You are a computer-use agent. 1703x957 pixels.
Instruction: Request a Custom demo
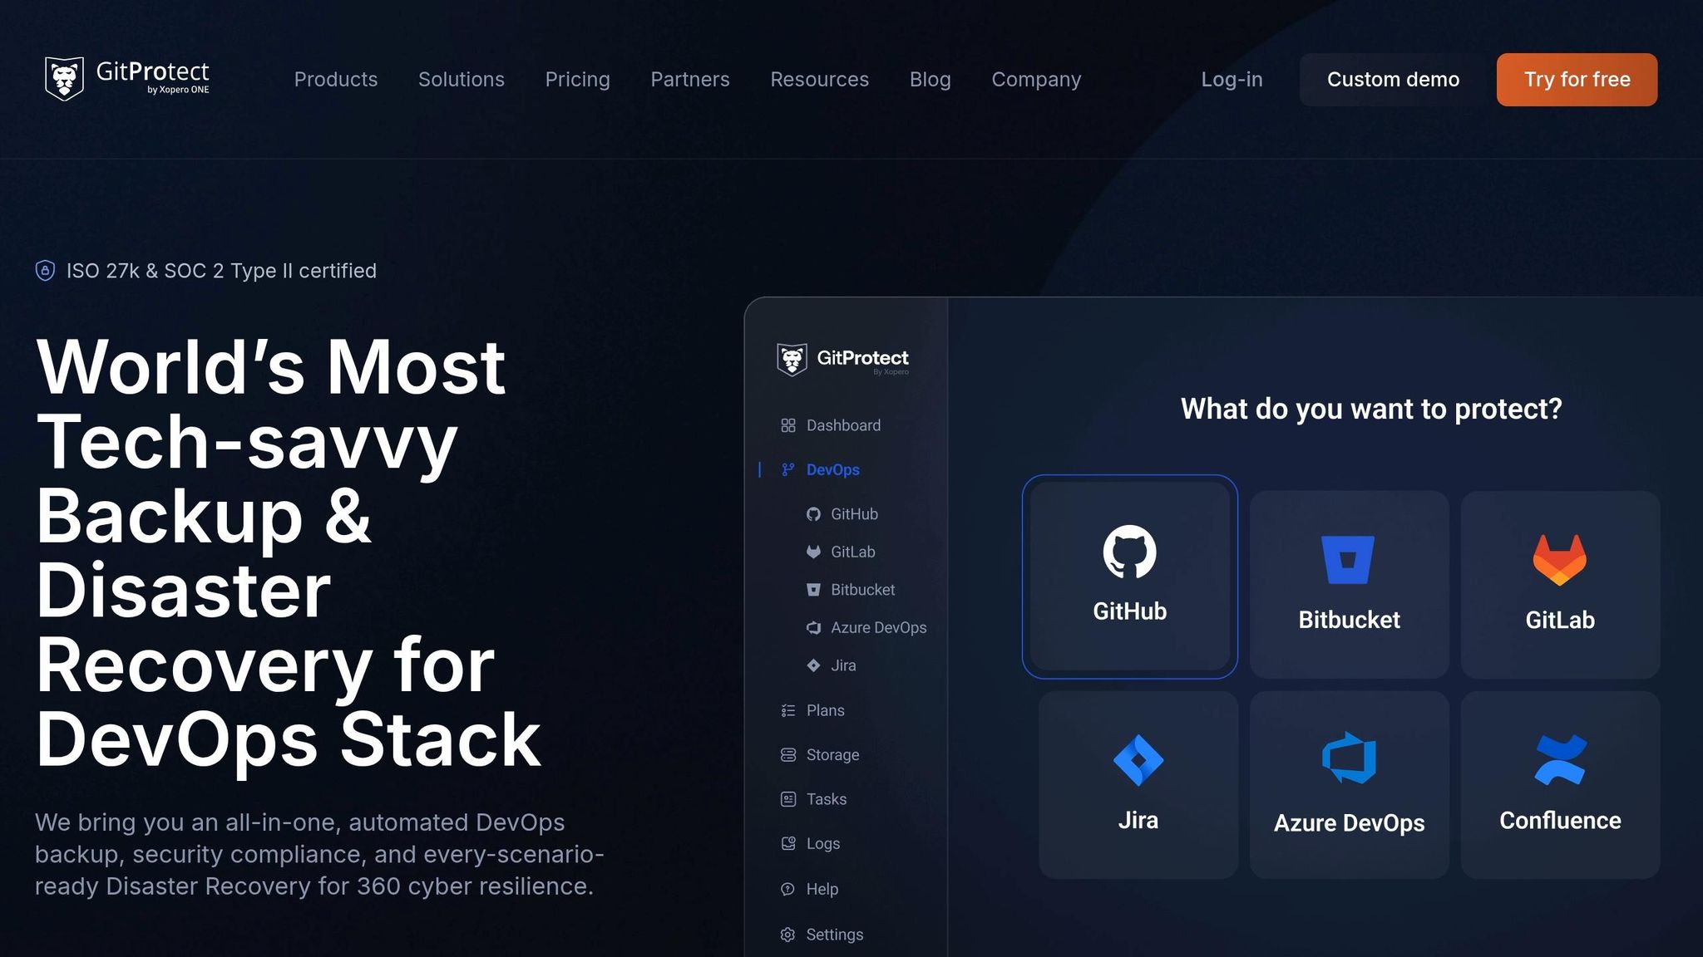[x=1393, y=79]
